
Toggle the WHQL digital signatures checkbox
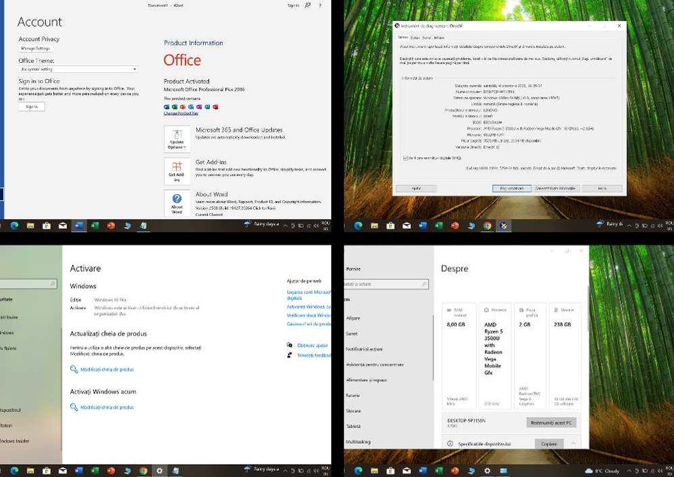click(x=405, y=158)
